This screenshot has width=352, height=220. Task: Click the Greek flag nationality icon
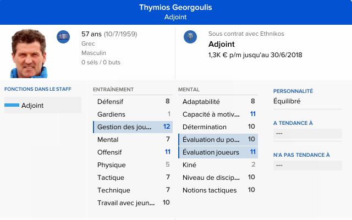(x=63, y=37)
